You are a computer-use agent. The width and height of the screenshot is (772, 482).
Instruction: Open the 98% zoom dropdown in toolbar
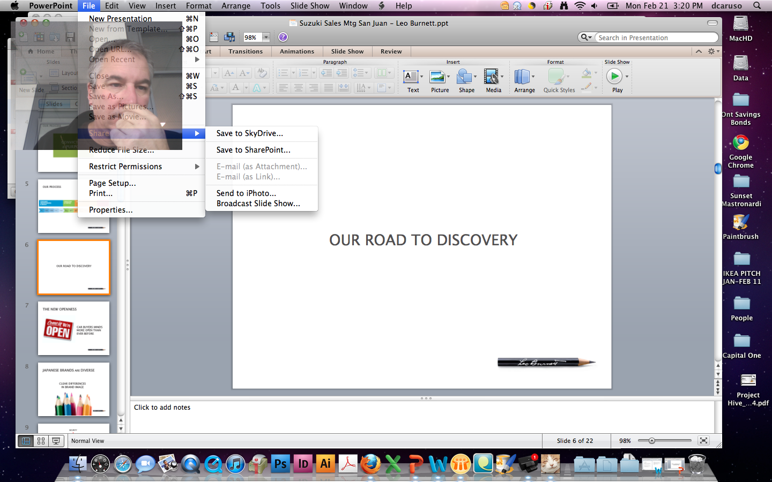coord(266,37)
